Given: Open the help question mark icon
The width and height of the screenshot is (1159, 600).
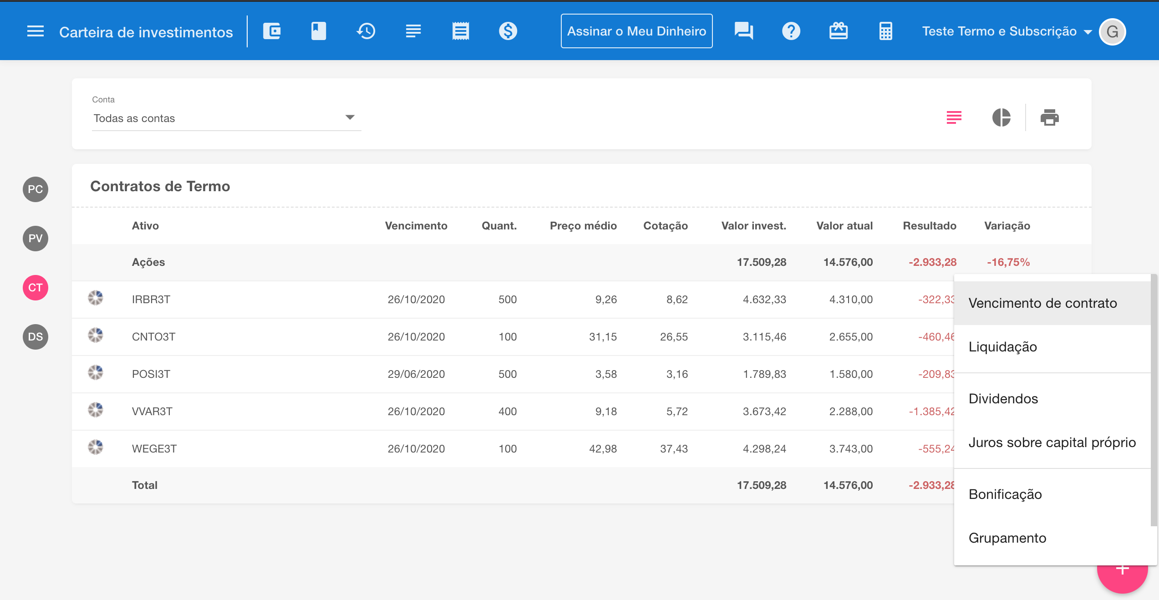Looking at the screenshot, I should pos(791,31).
